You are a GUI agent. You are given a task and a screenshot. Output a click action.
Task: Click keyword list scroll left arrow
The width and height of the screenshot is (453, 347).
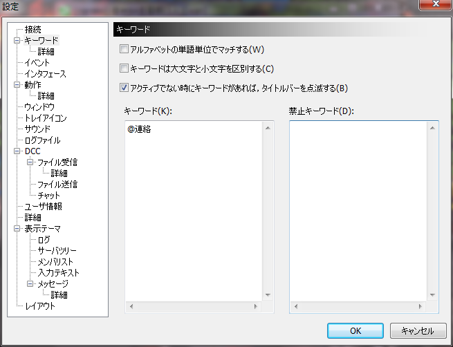pos(131,307)
